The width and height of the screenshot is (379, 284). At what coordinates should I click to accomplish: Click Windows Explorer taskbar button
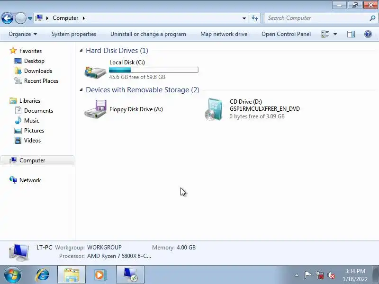click(x=72, y=275)
